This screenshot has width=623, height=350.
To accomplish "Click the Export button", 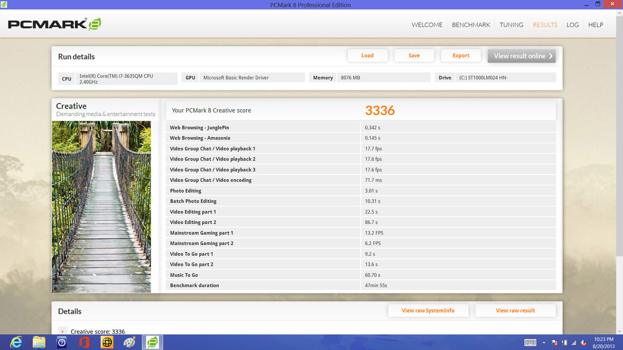I will point(461,55).
